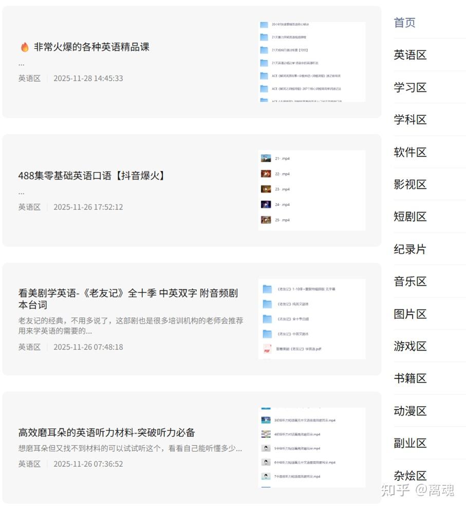This screenshot has height=509, width=466.
Task: Open the post 高效磨耳朵的英语听力材料-突破听力必备
Action: point(107,432)
